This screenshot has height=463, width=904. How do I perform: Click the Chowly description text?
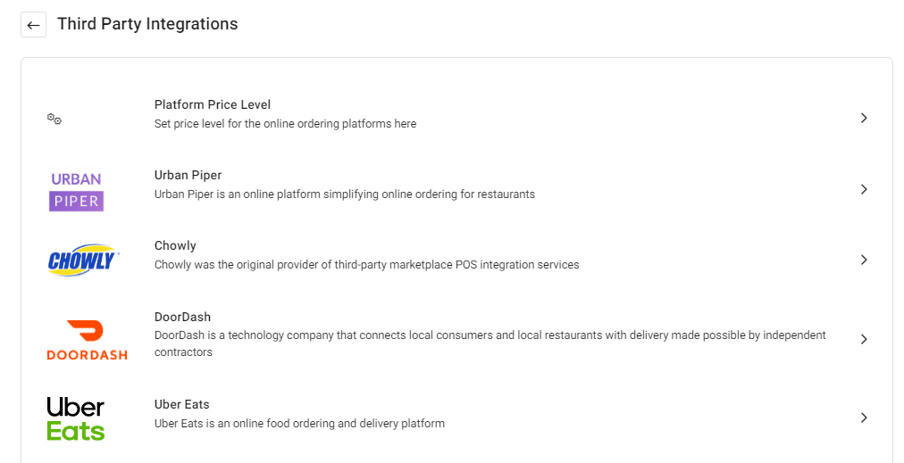coord(366,265)
